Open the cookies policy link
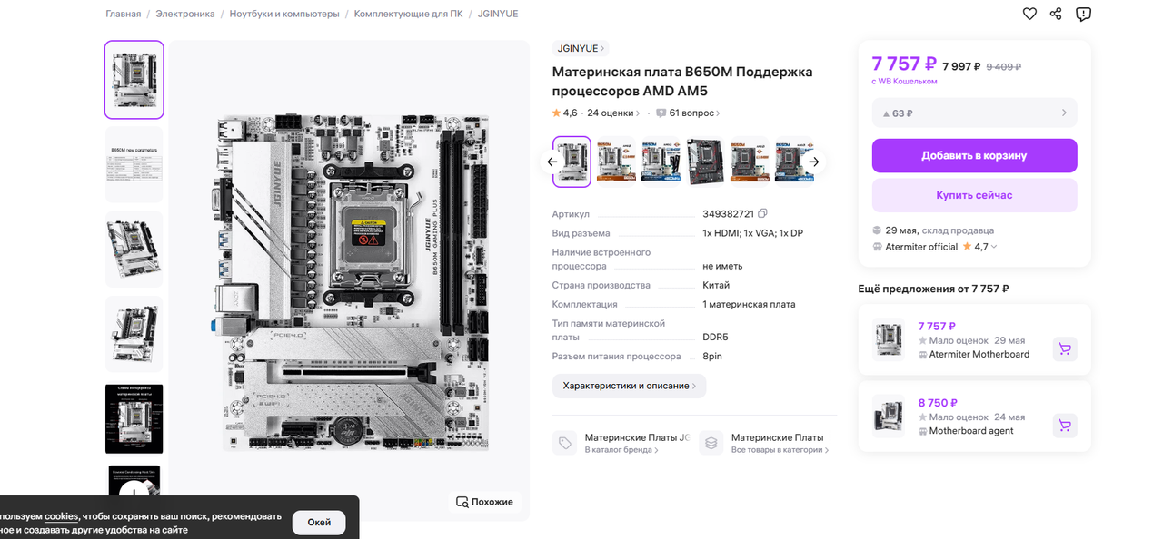The height and width of the screenshot is (539, 1163). click(62, 516)
